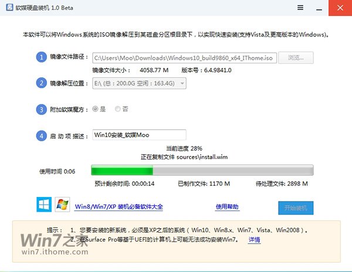The image size is (352, 272).
Task: Click the 正在复制文件 sources\install.wim status
Action: tap(184, 157)
